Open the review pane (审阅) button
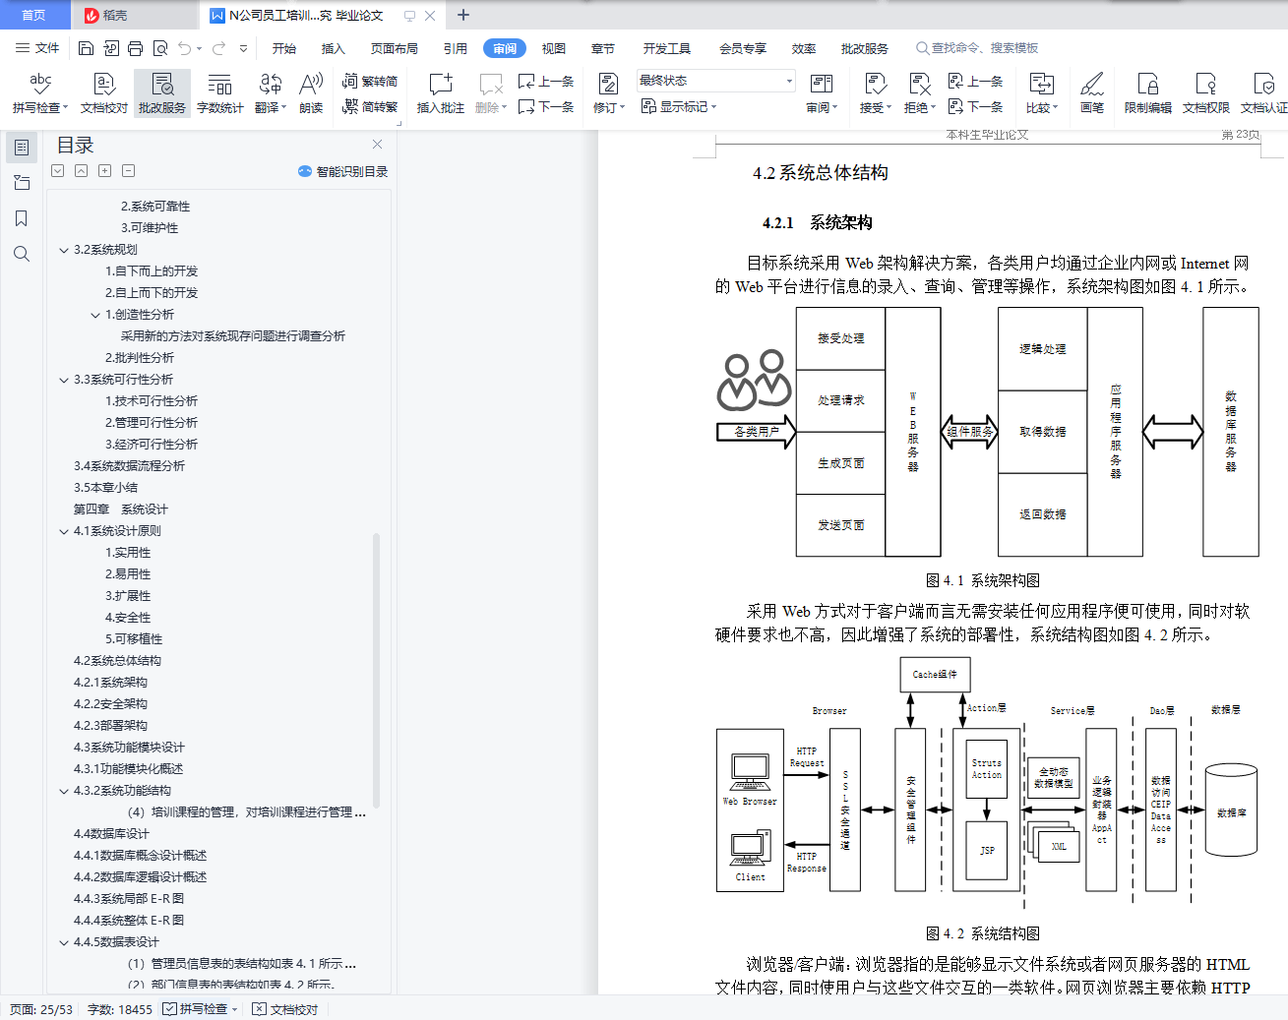Screen dimensions: 1288x1020 (x=822, y=93)
